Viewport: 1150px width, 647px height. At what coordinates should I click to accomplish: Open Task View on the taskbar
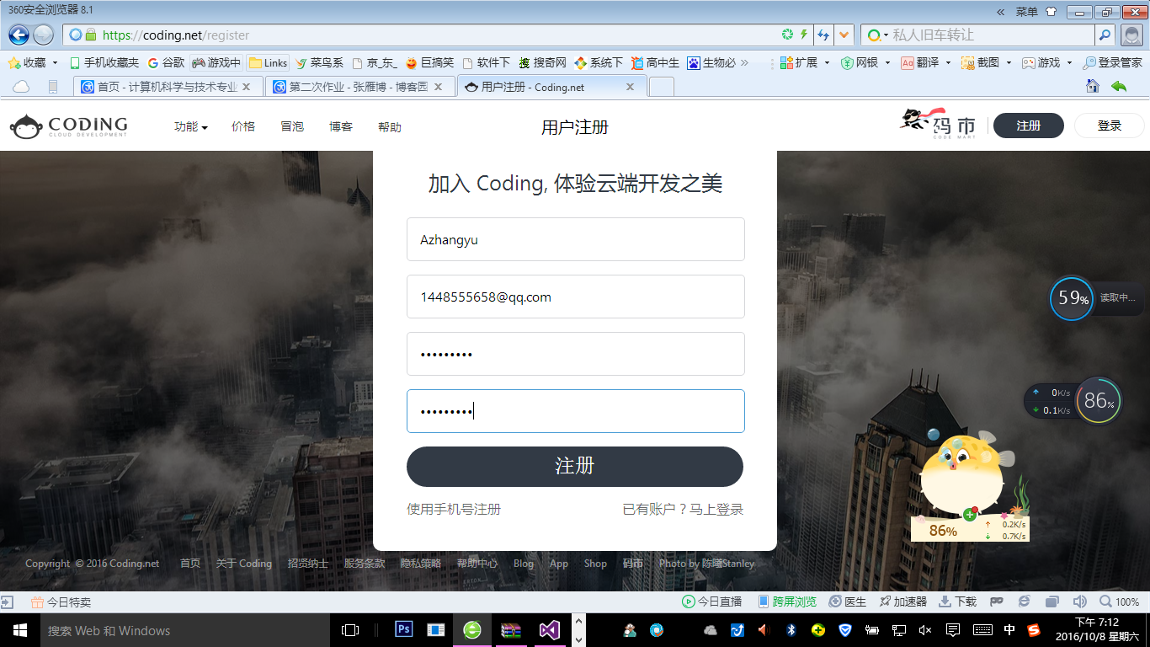350,630
